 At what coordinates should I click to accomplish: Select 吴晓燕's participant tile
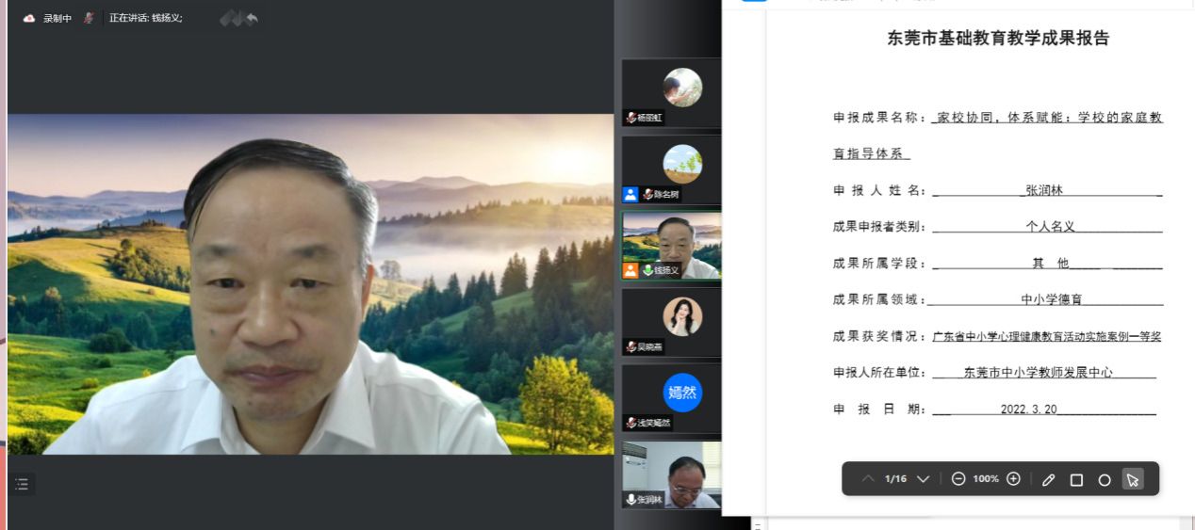point(671,322)
